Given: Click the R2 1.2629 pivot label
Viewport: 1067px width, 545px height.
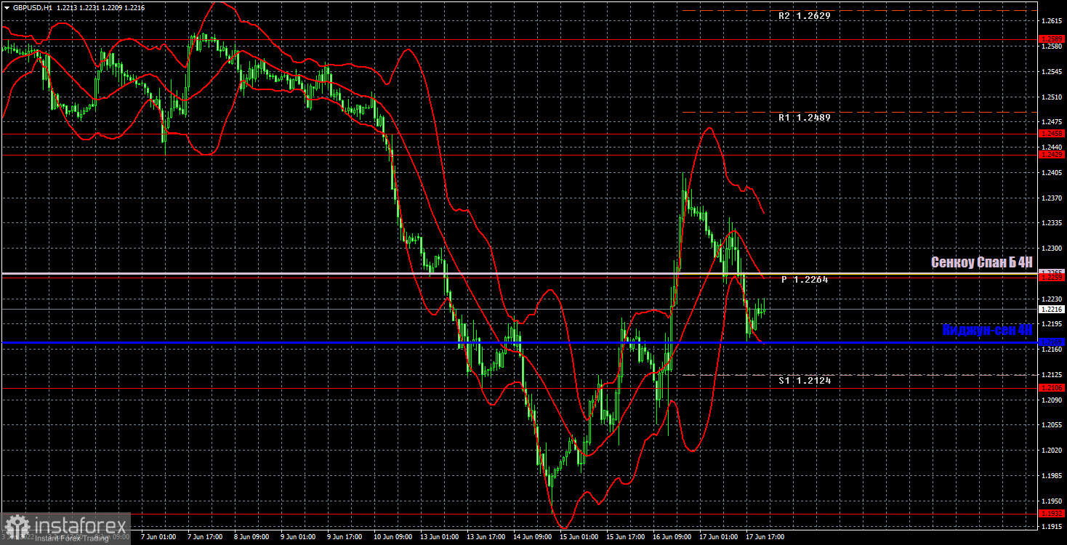Looking at the screenshot, I should point(805,15).
